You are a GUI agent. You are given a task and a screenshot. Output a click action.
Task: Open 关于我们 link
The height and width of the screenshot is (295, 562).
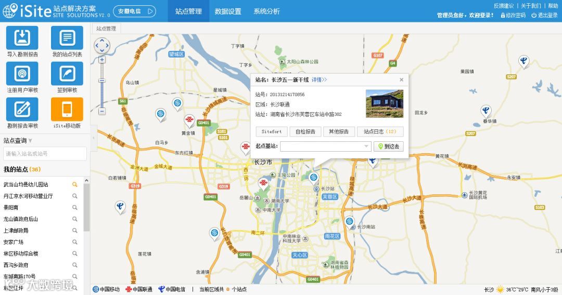[x=531, y=6]
